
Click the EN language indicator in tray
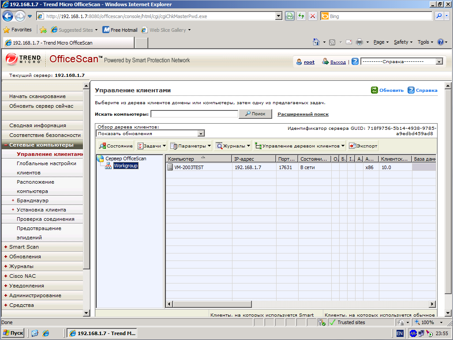tap(400, 333)
